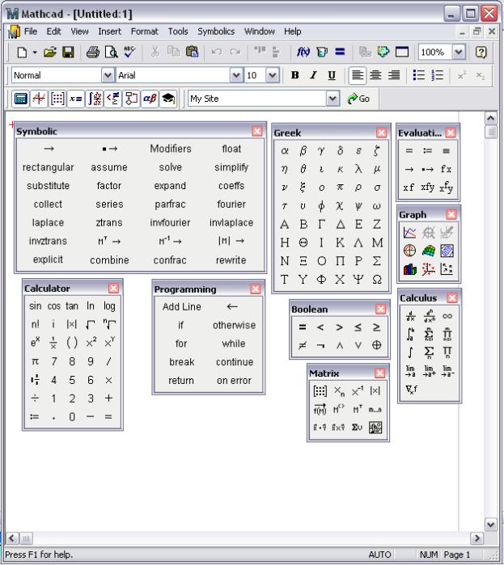Toggle Underline formatting
The width and height of the screenshot is (504, 565).
coord(332,75)
